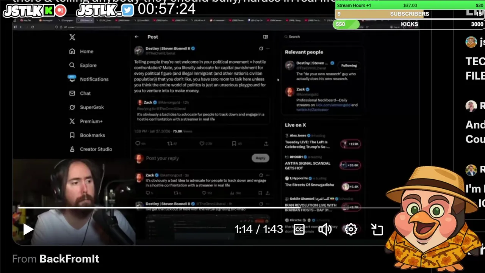
Task: Play the video
Action: pyautogui.click(x=28, y=229)
